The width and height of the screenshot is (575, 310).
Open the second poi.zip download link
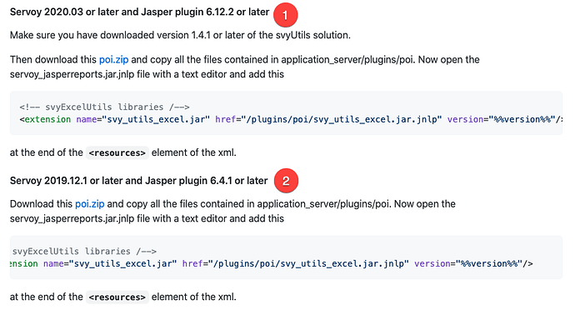(89, 203)
